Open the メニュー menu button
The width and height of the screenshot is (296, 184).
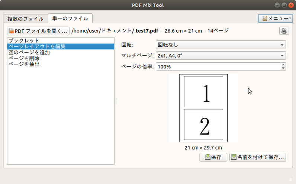coord(275,19)
